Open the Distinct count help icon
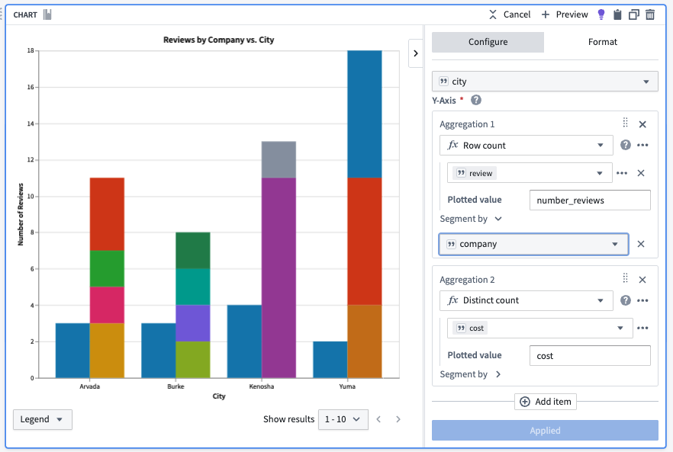 click(x=626, y=300)
